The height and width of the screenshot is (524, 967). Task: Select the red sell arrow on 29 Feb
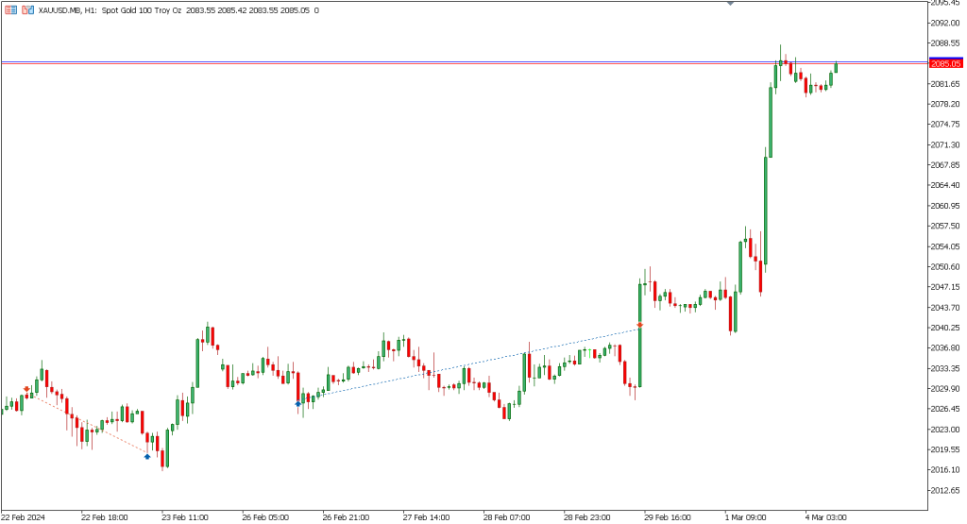(640, 325)
